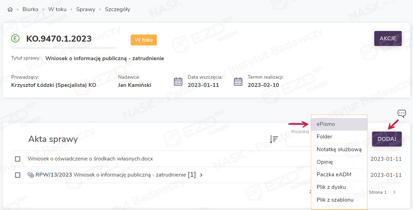The height and width of the screenshot is (210, 413).
Task: Click the Data wszczęcia calendar icon
Action: (178, 81)
